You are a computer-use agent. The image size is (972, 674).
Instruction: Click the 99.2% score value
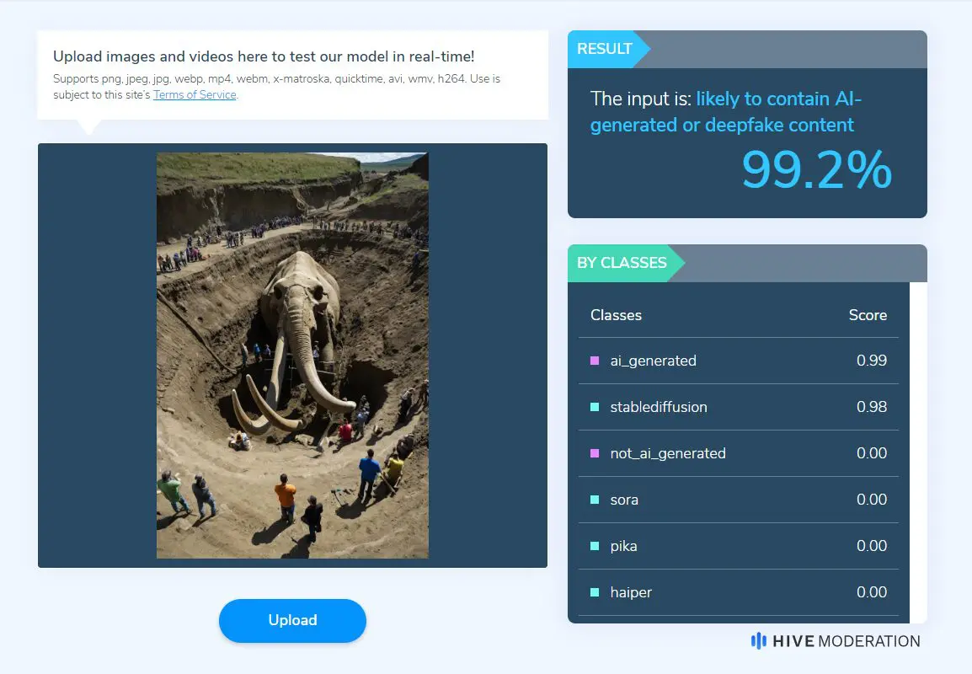tap(816, 169)
